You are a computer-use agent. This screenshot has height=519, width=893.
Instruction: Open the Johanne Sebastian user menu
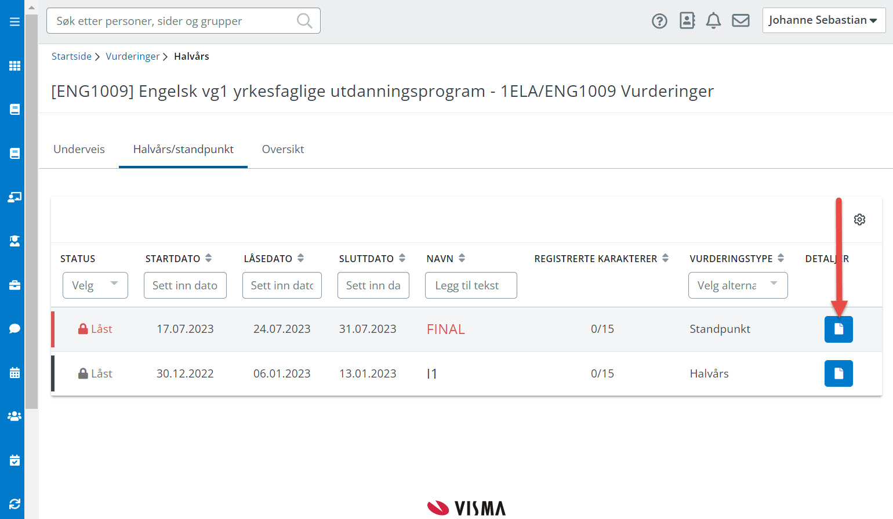click(824, 20)
